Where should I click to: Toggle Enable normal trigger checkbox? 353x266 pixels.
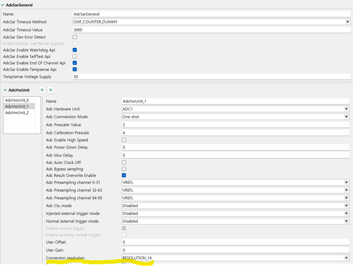pyautogui.click(x=124, y=229)
